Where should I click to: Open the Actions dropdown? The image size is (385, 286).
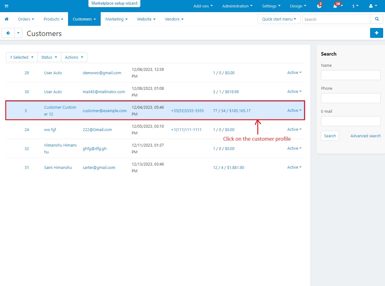(x=74, y=57)
